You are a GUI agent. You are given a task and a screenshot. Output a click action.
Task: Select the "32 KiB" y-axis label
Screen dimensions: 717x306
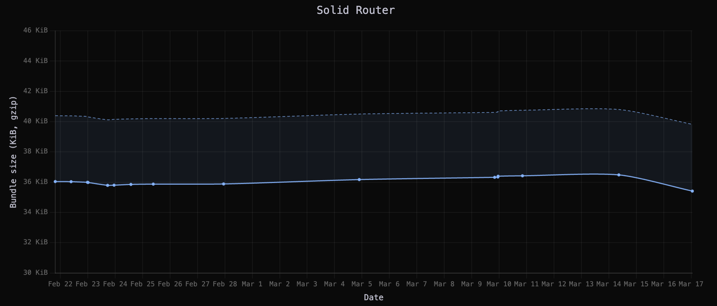35,242
